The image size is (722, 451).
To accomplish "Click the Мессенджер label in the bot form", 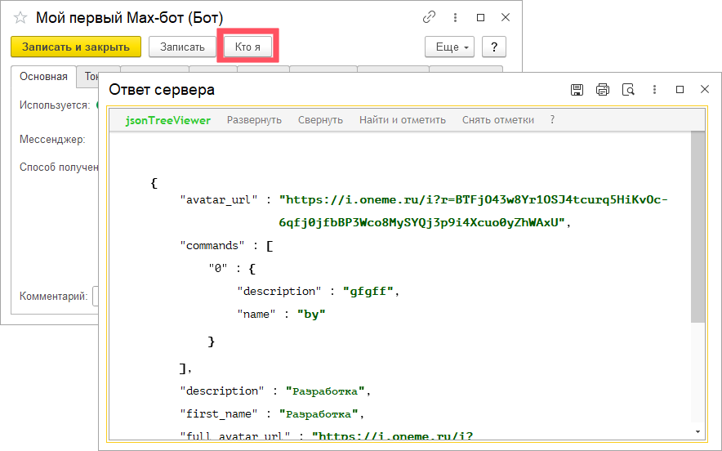I will pyautogui.click(x=52, y=140).
